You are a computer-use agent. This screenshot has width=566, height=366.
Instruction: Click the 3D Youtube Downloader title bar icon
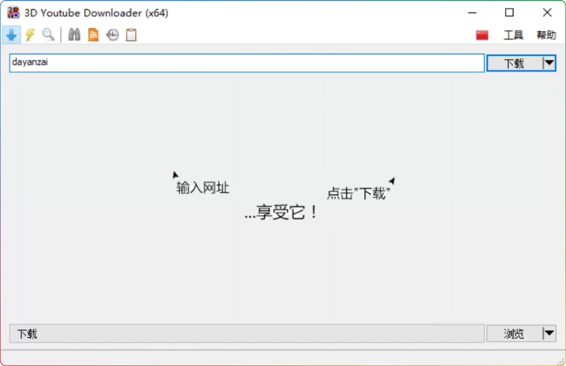click(12, 12)
